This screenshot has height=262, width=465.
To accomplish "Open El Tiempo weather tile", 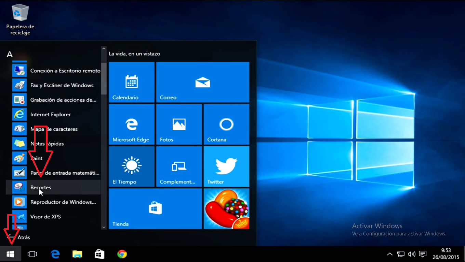I will tap(132, 167).
